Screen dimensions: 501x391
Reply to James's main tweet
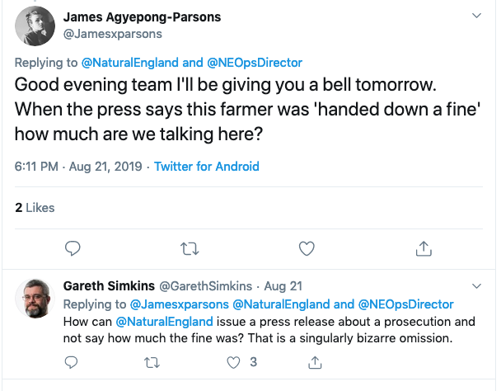[x=73, y=247]
